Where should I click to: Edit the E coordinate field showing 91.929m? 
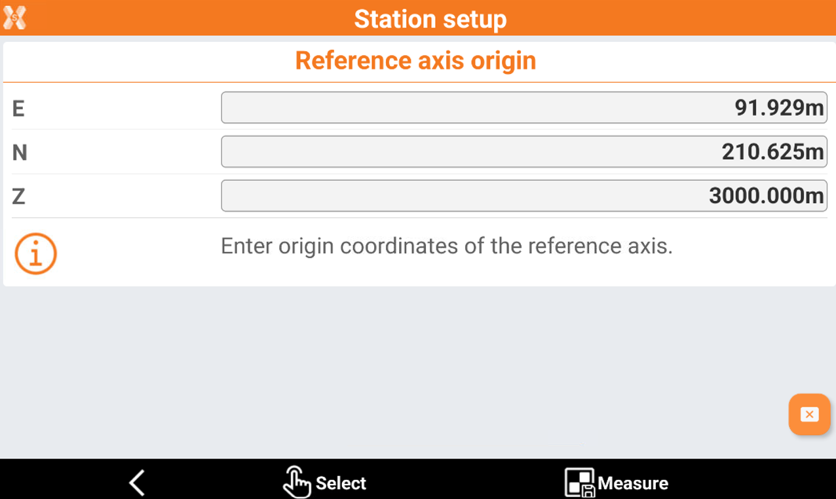point(524,107)
